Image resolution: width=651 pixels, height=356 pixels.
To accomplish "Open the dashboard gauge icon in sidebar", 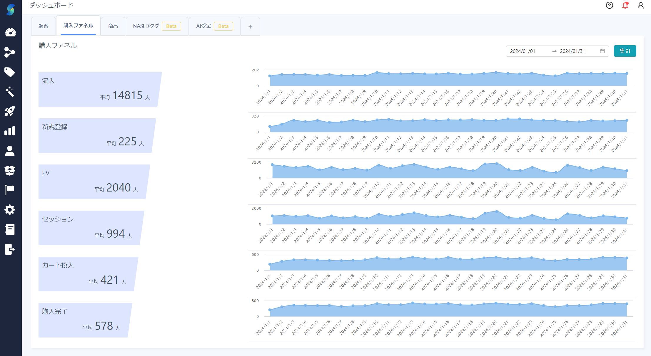I will point(10,32).
